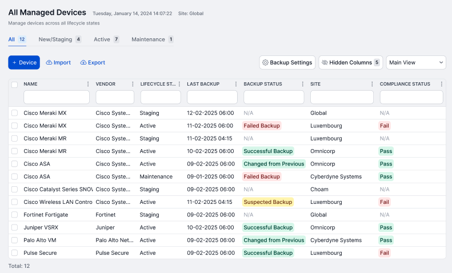
Task: Click the Export cloud download icon
Action: pos(83,63)
